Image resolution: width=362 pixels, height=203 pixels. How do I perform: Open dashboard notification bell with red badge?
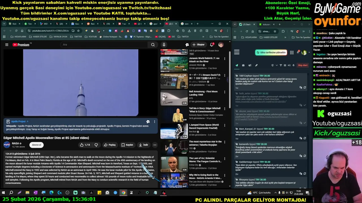pos(298,52)
